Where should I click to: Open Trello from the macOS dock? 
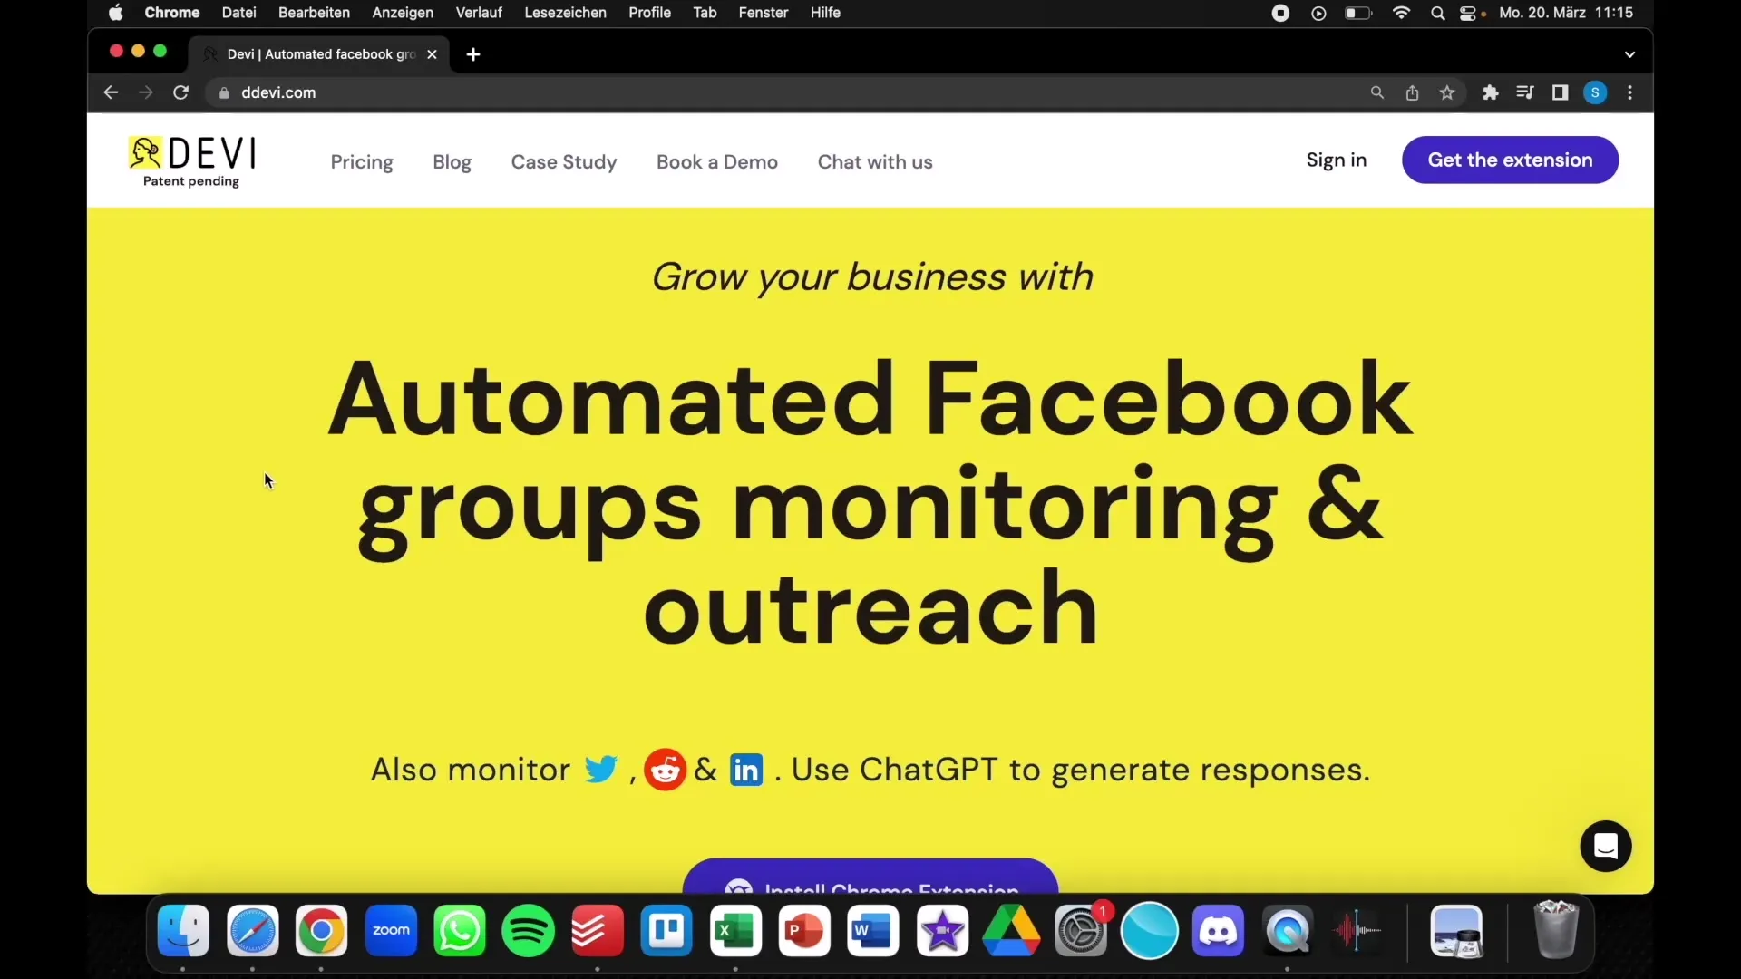click(x=666, y=931)
